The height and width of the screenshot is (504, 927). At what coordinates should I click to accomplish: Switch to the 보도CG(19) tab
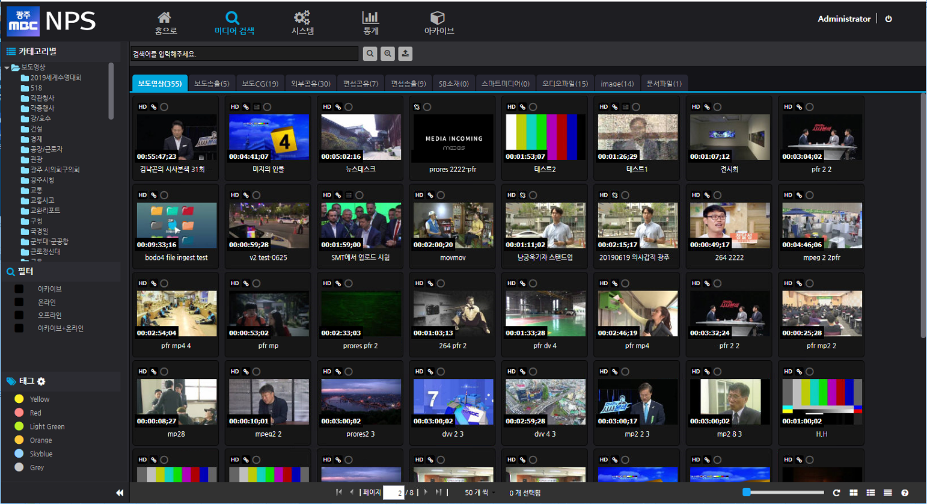[260, 84]
